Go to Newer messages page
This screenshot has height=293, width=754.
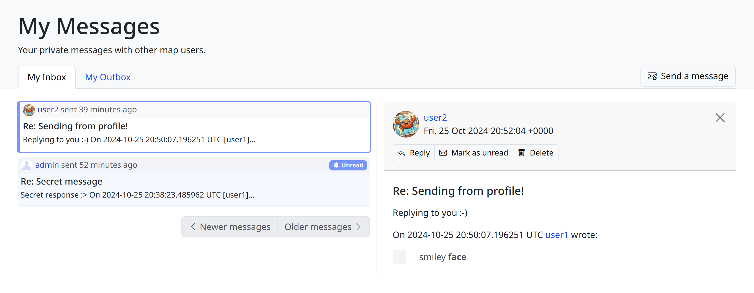coord(230,227)
